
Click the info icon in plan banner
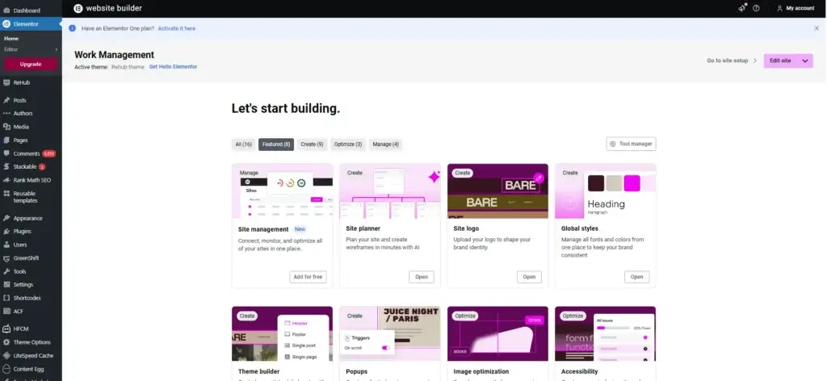[72, 28]
